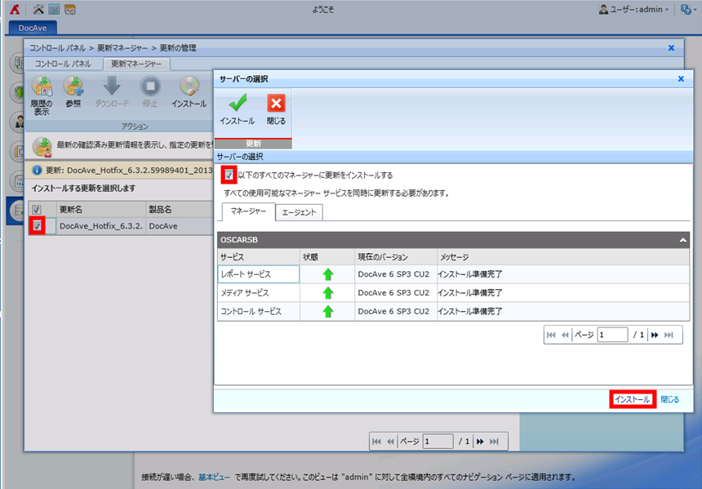This screenshot has height=489, width=702.
Task: Click the 更新名 column header
Action: (101, 209)
